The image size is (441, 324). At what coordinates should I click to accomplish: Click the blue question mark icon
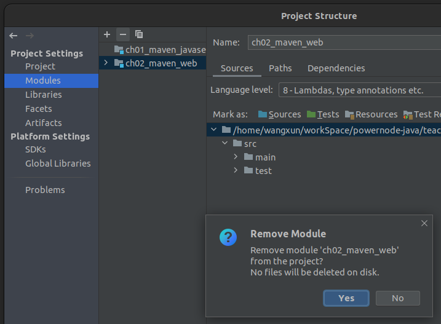point(228,237)
